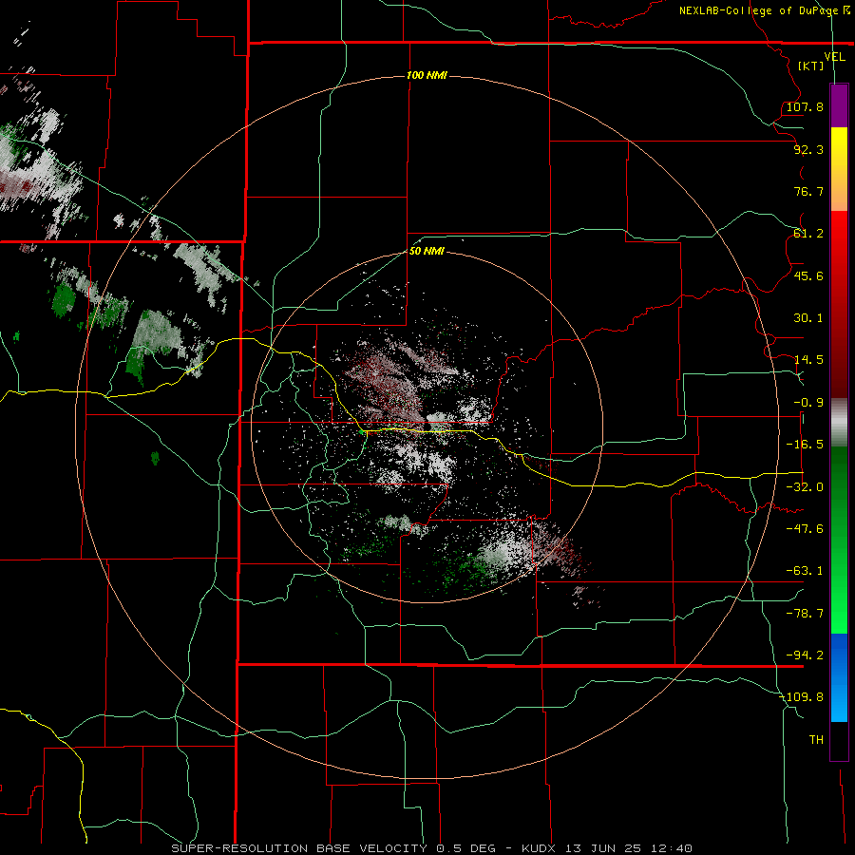Viewport: 855px width, 855px height.
Task: Click the 14.5 velocity scale value
Action: point(808,360)
